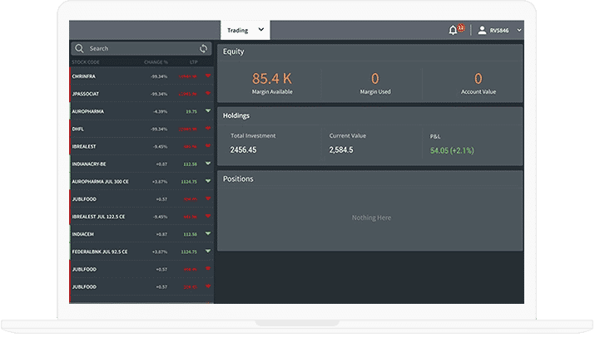Open the Trading dropdown menu
The height and width of the screenshot is (357, 595).
(x=245, y=30)
